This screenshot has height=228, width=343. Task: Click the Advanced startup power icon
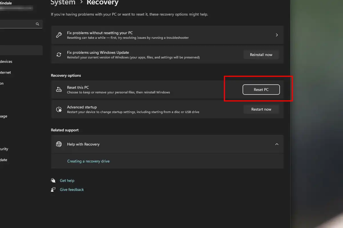coord(59,109)
